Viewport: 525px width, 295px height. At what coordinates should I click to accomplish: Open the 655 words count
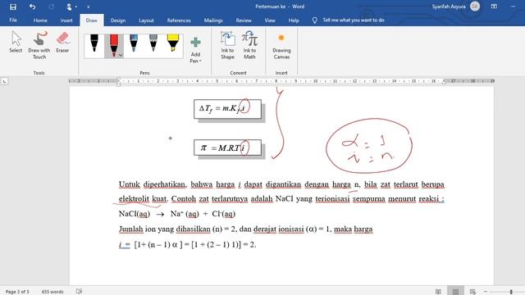[52, 292]
